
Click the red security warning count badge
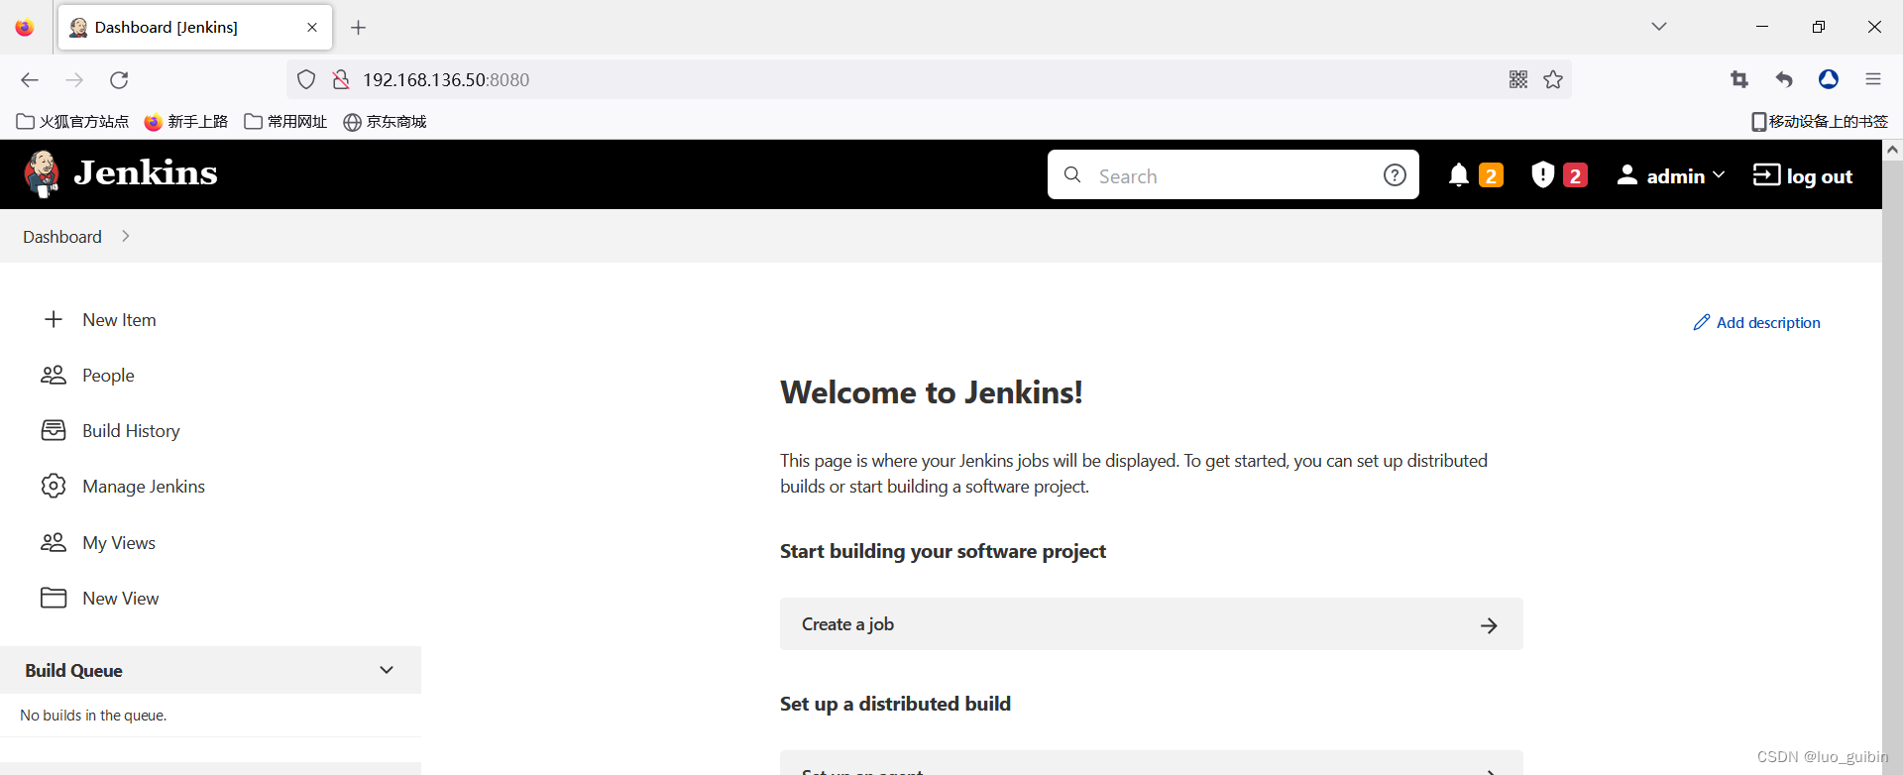pyautogui.click(x=1575, y=175)
